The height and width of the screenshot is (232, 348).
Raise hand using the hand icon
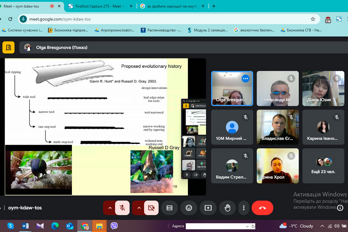click(227, 208)
